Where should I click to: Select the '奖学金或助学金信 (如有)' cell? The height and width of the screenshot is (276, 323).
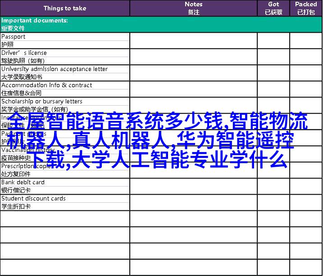65,109
